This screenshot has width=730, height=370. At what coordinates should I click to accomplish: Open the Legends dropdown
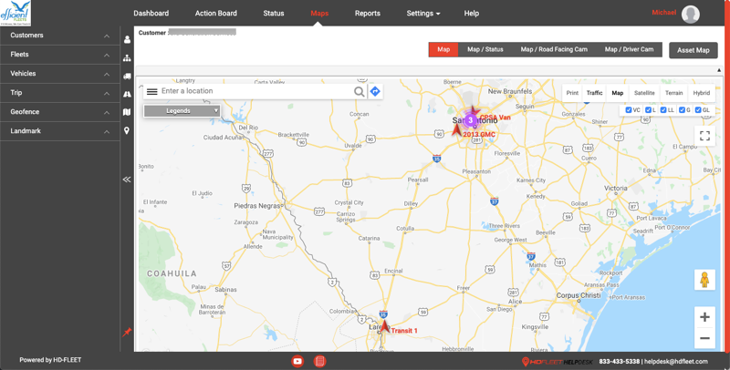[x=182, y=111]
